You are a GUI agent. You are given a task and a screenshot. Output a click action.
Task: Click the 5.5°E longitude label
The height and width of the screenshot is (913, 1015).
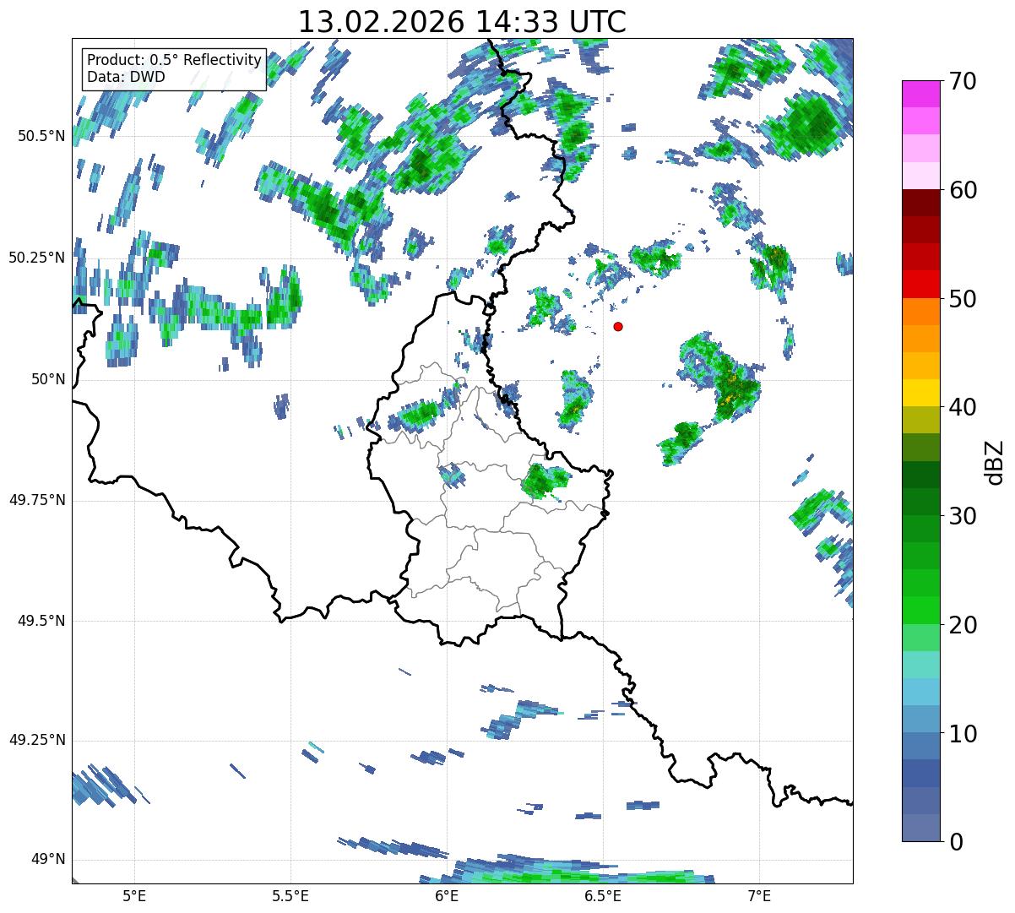click(x=290, y=896)
